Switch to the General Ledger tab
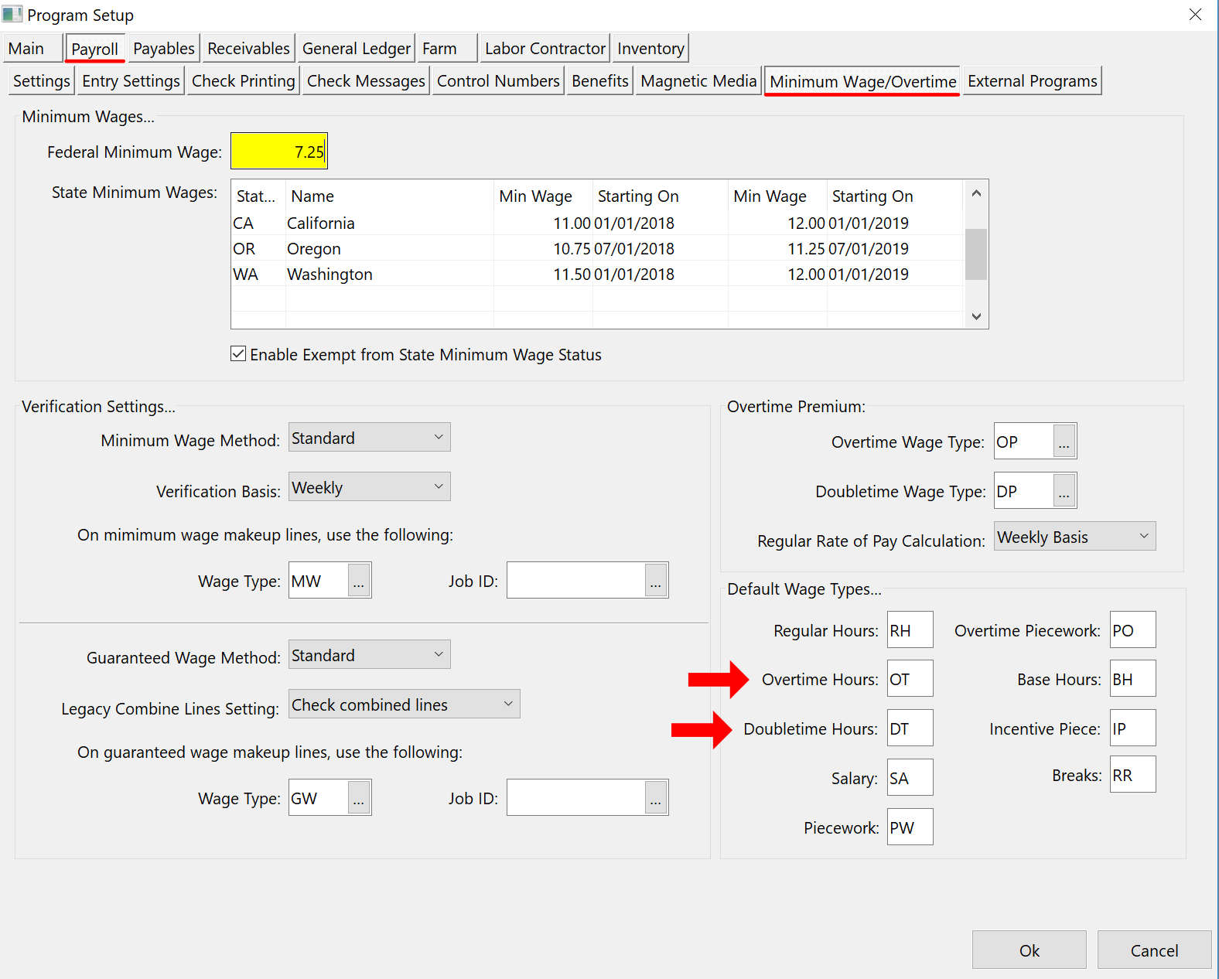Screen dimensions: 1219x979 (x=356, y=49)
